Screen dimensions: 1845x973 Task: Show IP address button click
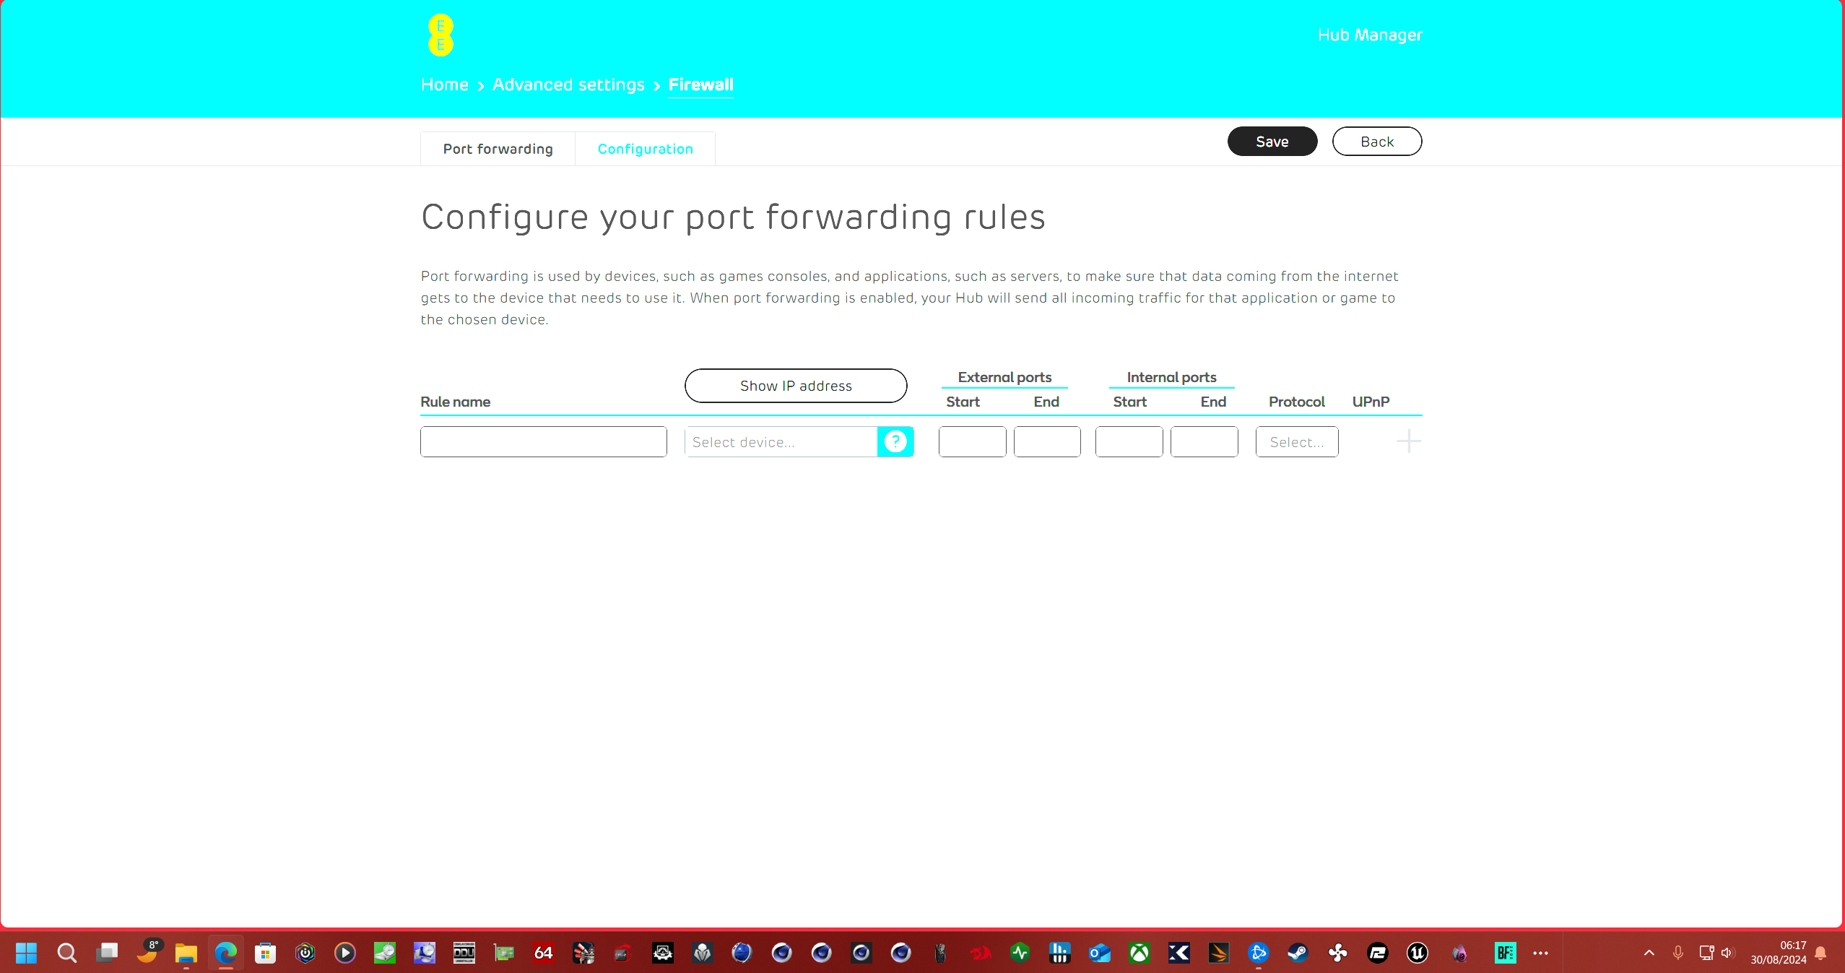coord(796,384)
